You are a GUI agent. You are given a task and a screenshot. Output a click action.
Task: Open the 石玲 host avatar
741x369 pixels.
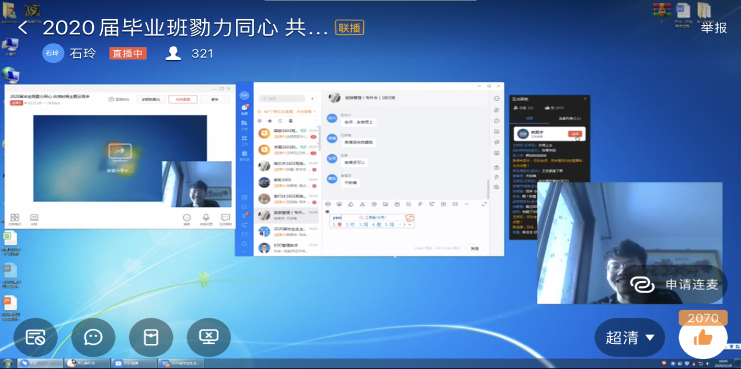(53, 53)
